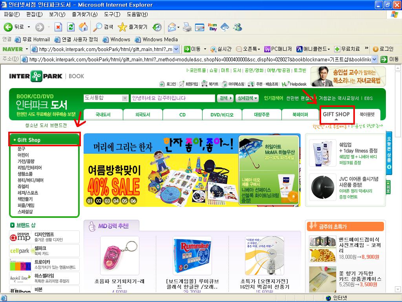Click the page scrollbar down arrow
Screen dimensions: 402x302
[398, 289]
